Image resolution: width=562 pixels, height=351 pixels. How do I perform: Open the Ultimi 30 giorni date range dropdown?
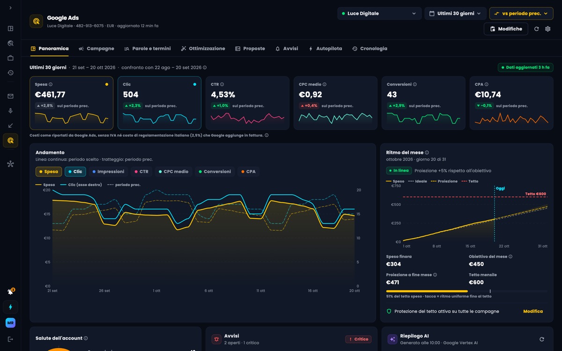455,14
